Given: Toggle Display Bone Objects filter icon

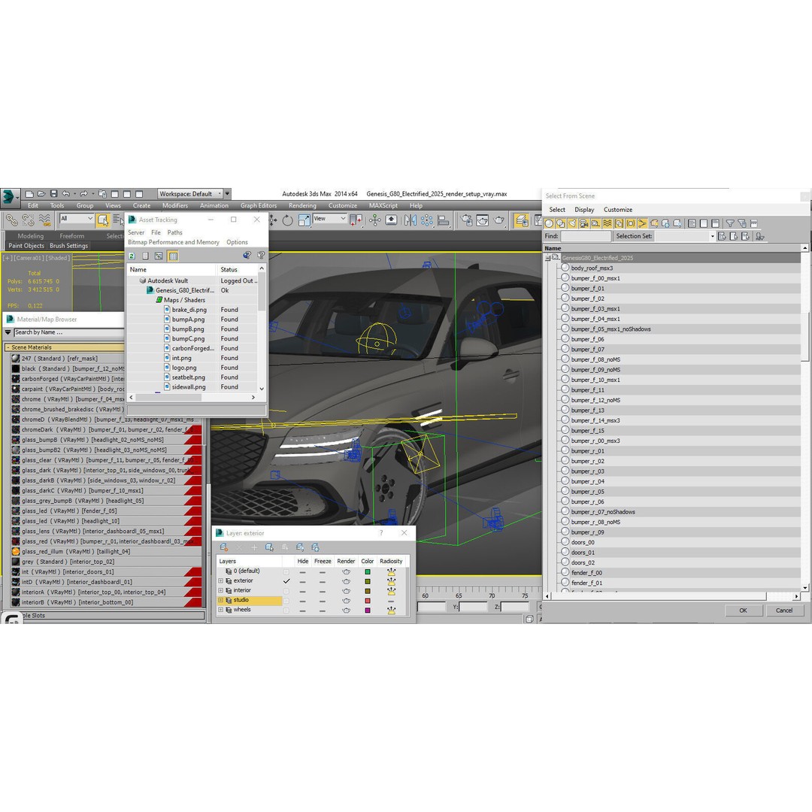Looking at the screenshot, I should click(643, 224).
